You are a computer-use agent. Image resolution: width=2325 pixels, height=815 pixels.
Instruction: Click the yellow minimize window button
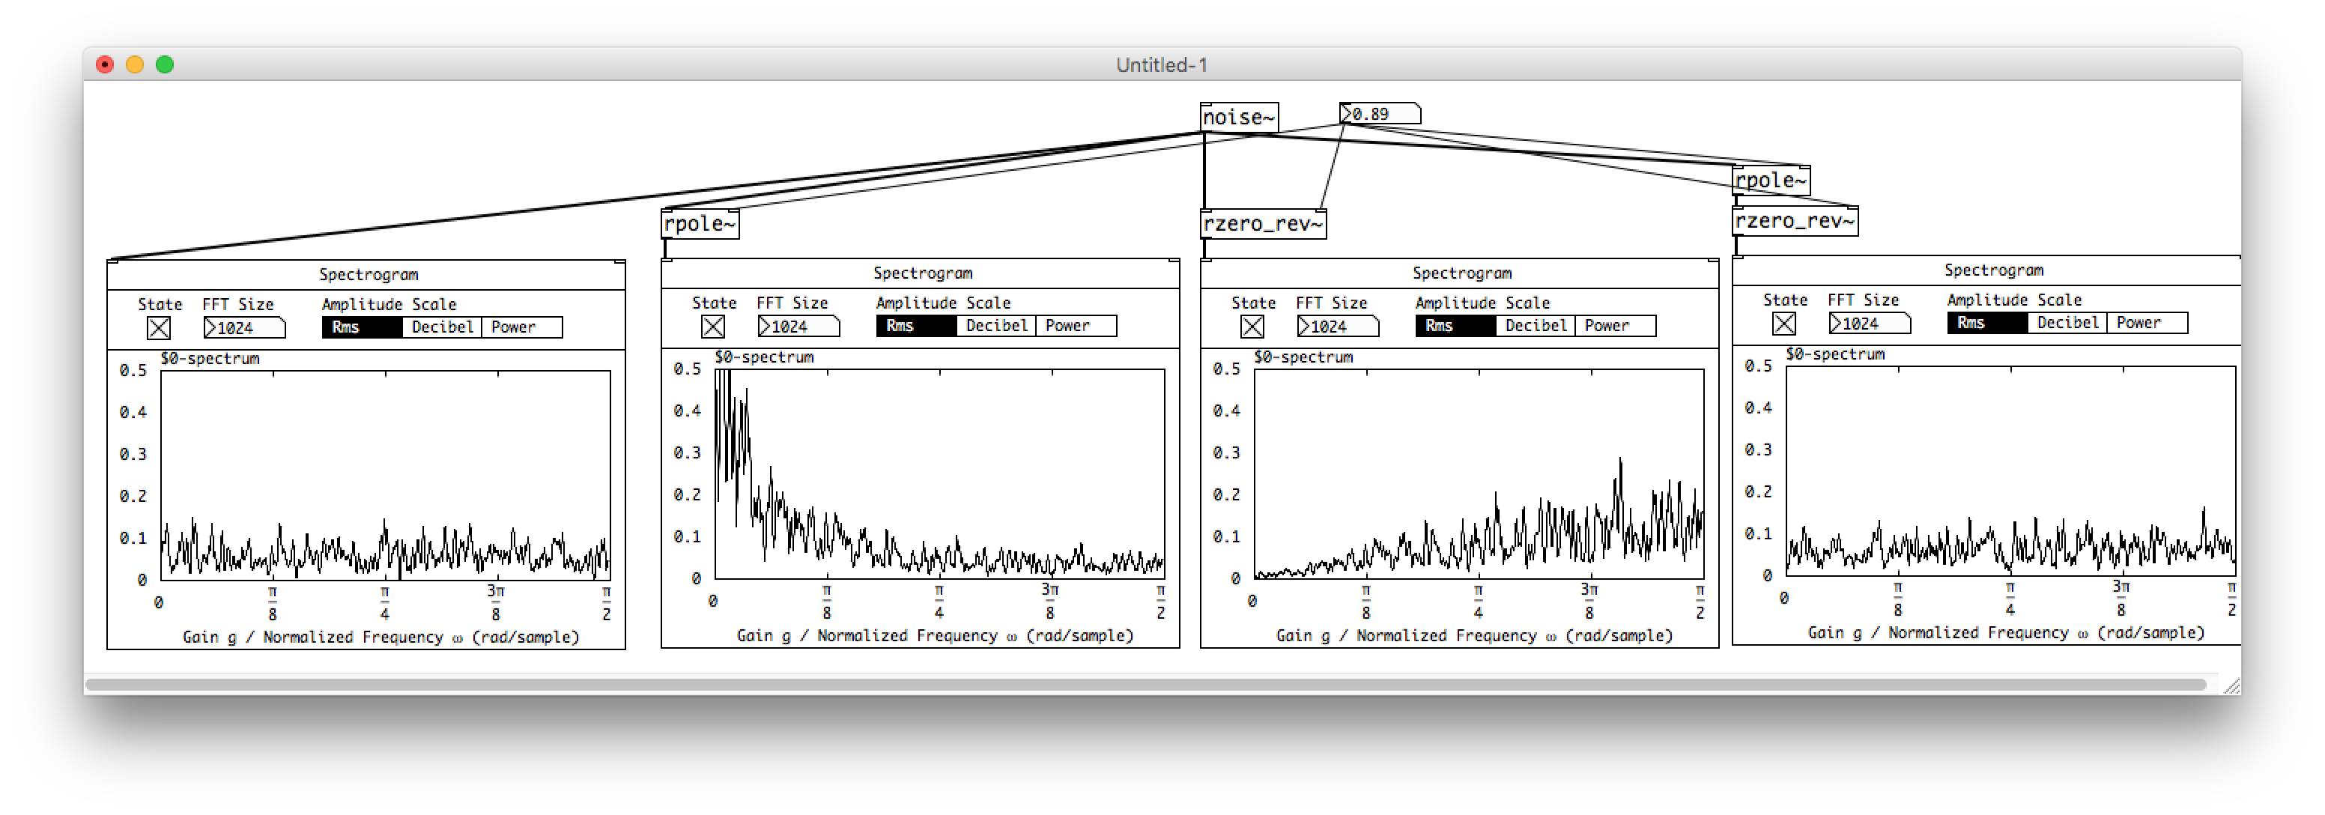click(x=135, y=64)
